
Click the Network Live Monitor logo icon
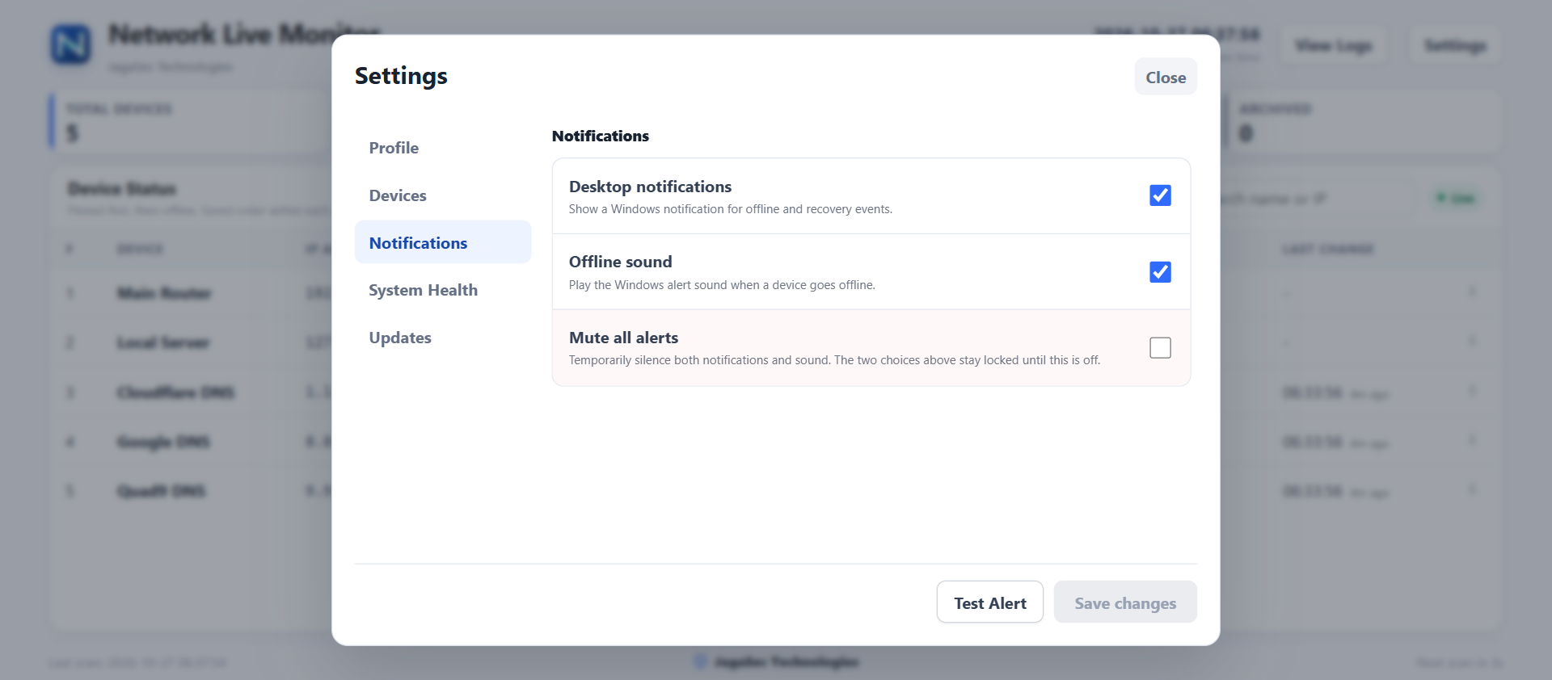tap(71, 44)
